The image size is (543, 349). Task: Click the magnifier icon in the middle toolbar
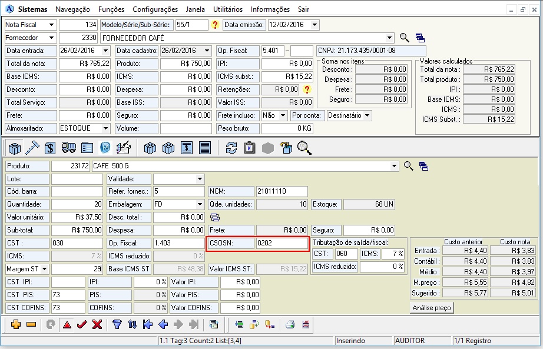tap(304, 148)
